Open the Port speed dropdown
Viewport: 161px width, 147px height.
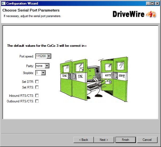pos(49,56)
